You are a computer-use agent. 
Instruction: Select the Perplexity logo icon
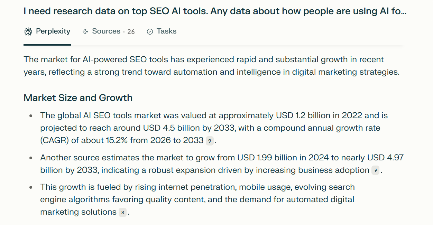[x=28, y=31]
